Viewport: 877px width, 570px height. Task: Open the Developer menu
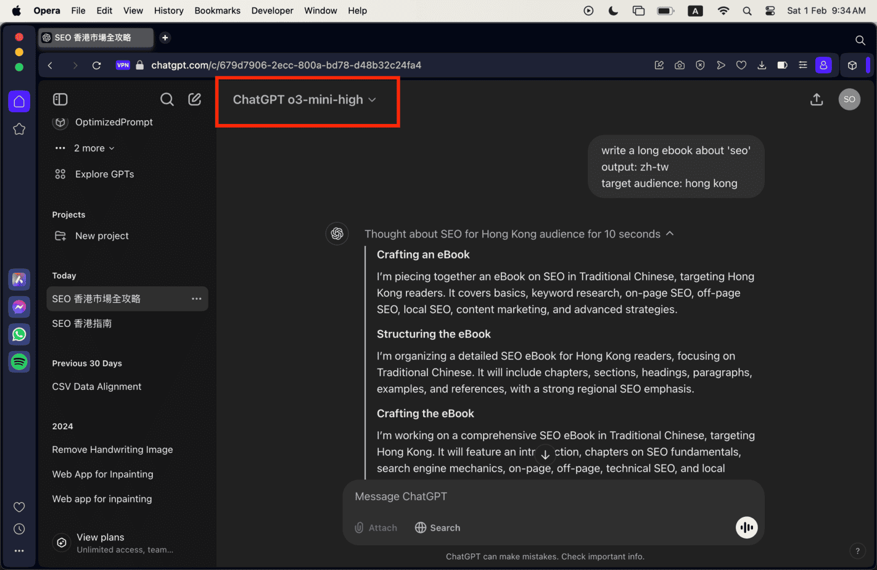click(272, 10)
